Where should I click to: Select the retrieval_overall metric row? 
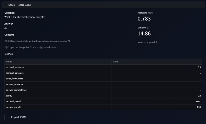tap(103, 101)
